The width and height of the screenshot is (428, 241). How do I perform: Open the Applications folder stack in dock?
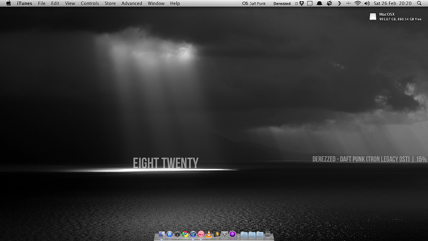(x=244, y=234)
